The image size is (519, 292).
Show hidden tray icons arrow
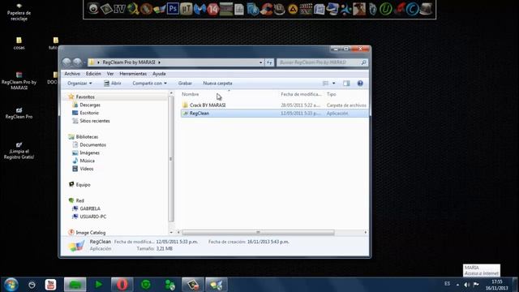click(x=457, y=285)
